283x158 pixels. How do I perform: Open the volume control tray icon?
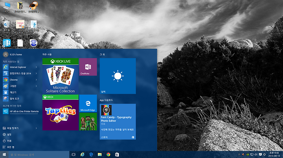[x=256, y=154]
